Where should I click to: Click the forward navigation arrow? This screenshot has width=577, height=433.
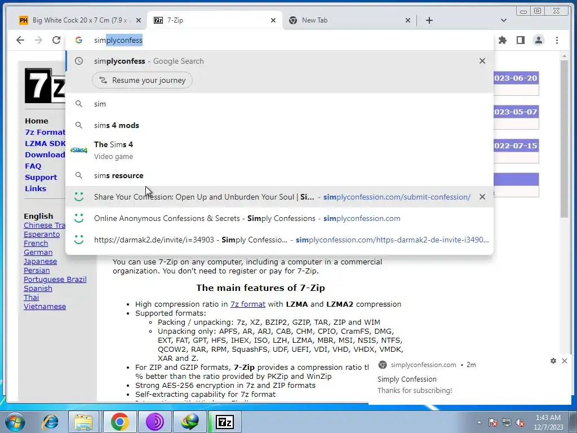pyautogui.click(x=38, y=40)
